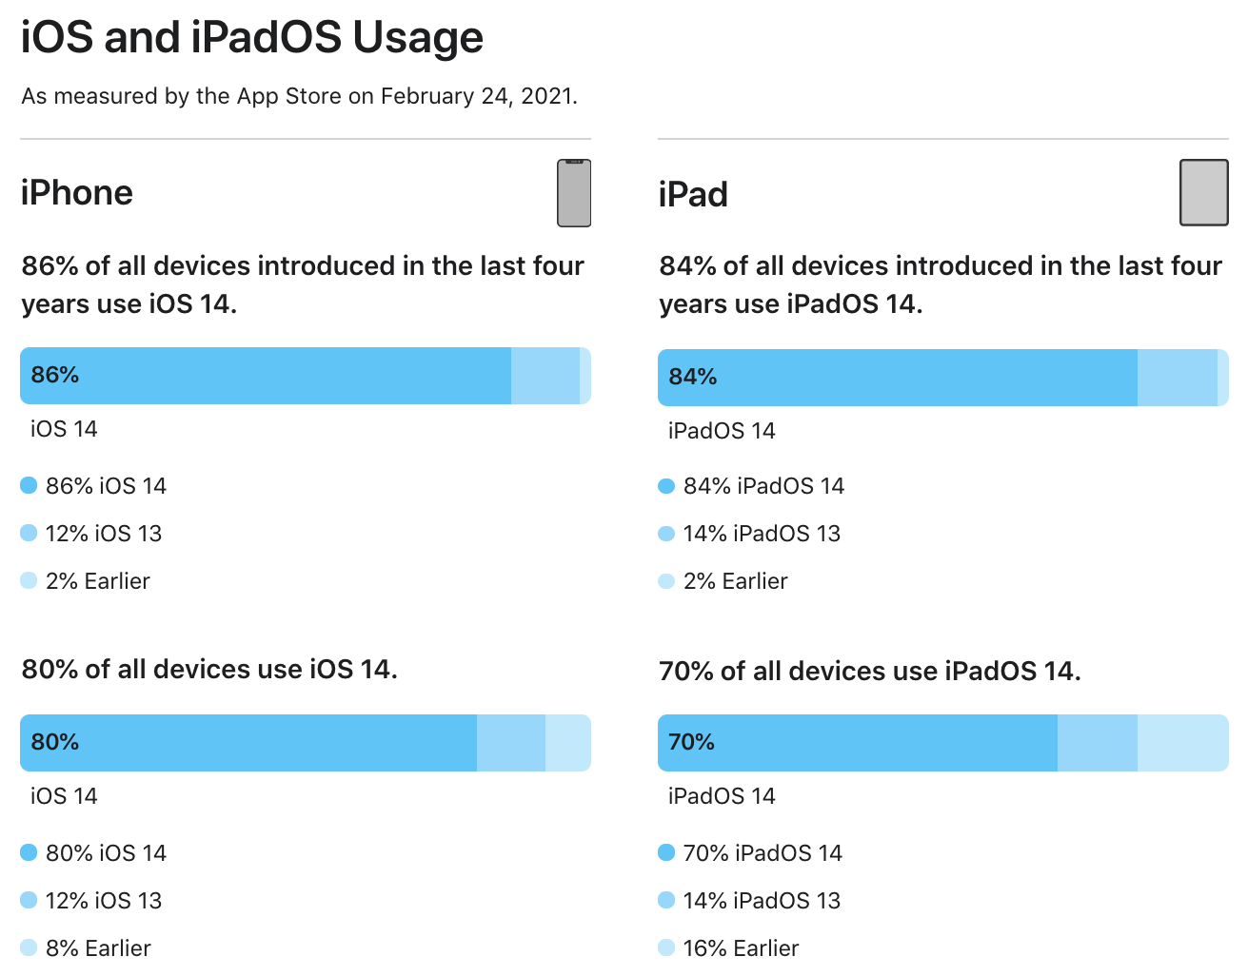Screen dimensions: 1248x976
Task: Click the iOS and iPadOS Usage heading
Action: click(x=252, y=38)
